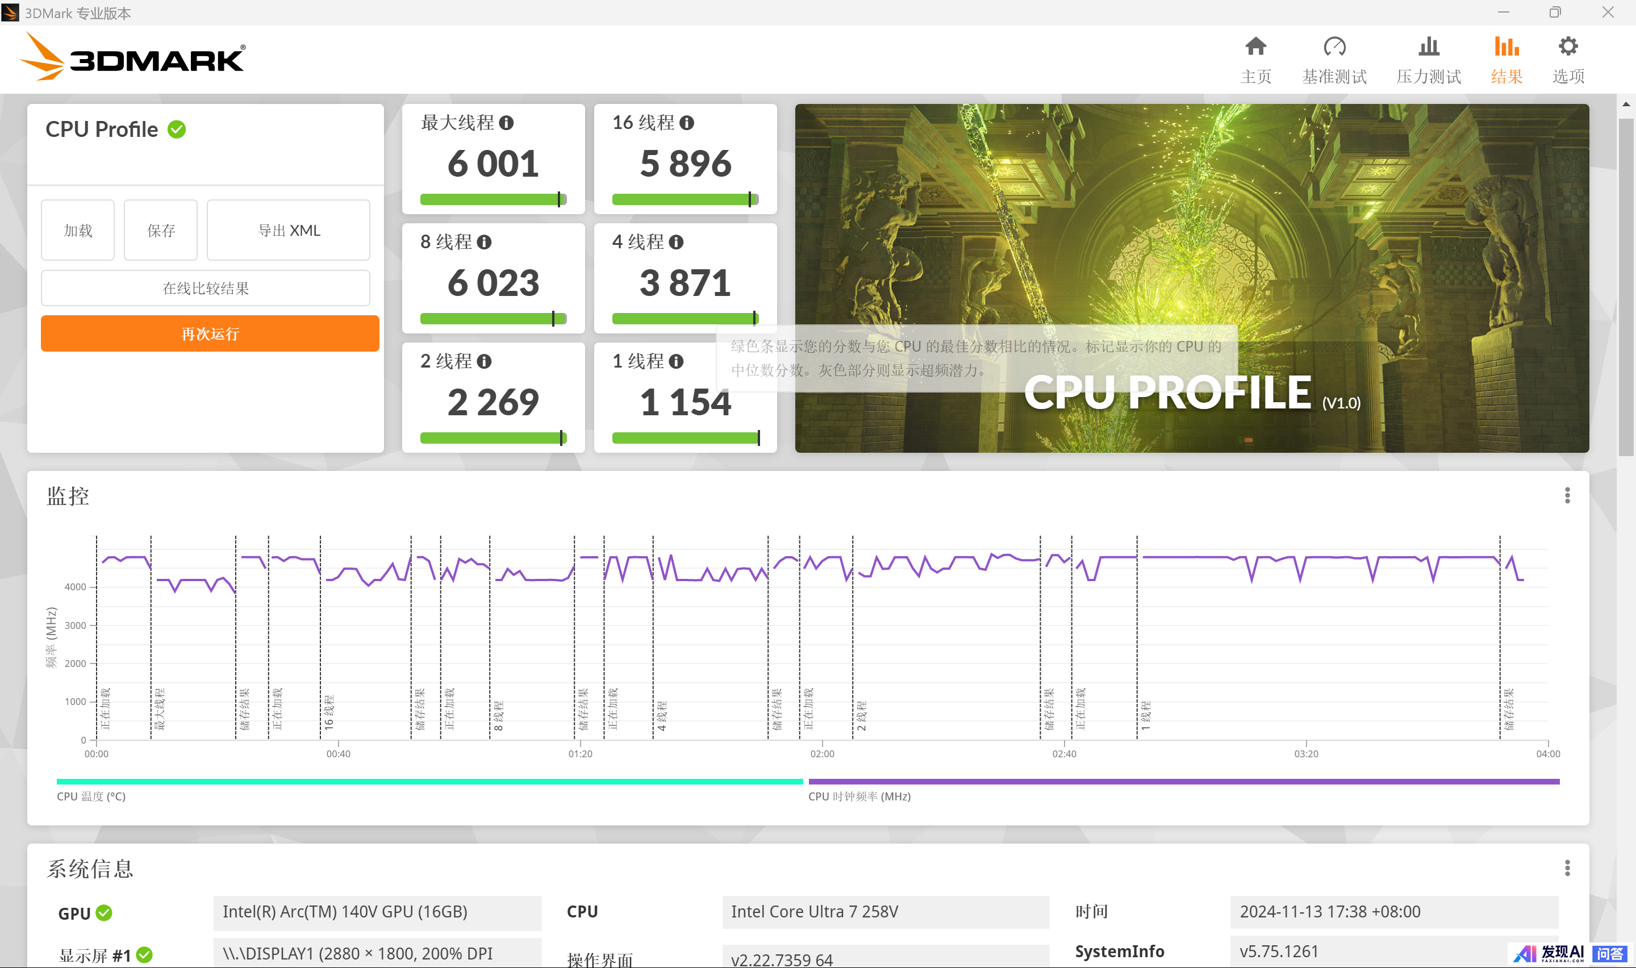
Task: Click the 02:00 time label on chart axis
Action: pos(821,754)
